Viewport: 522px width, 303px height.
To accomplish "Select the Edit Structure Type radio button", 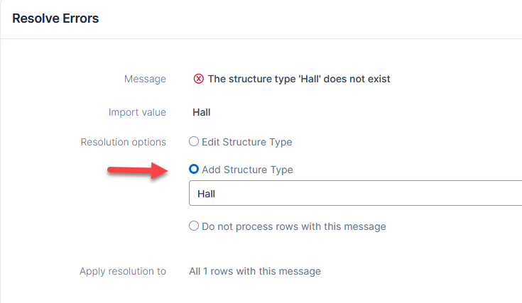I will click(x=194, y=141).
